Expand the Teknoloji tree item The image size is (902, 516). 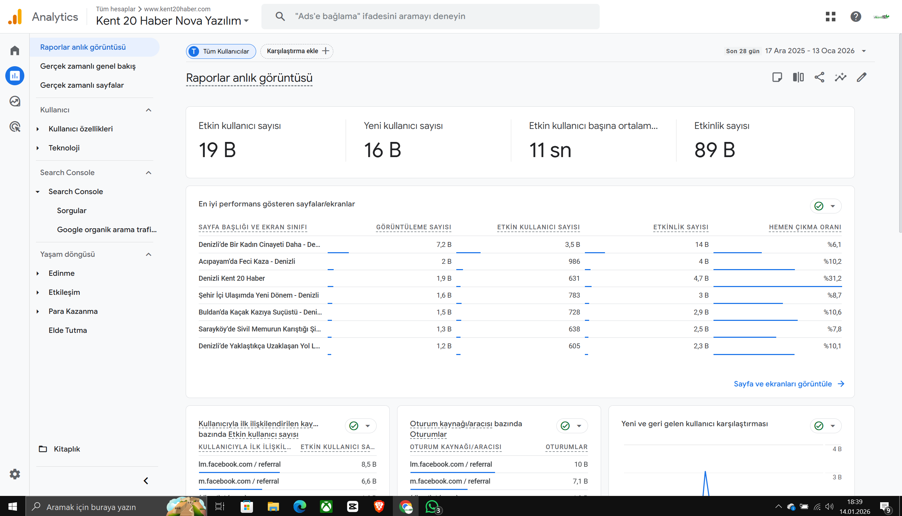38,148
